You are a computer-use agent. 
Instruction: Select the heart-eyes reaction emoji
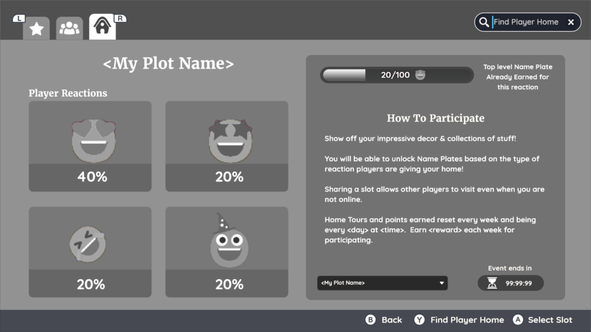[94, 141]
